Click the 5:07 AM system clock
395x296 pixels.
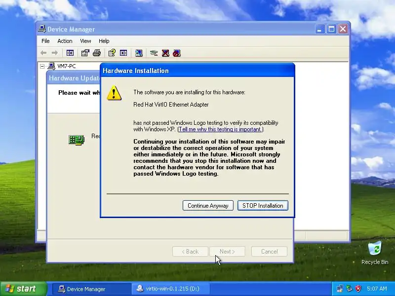(377, 289)
